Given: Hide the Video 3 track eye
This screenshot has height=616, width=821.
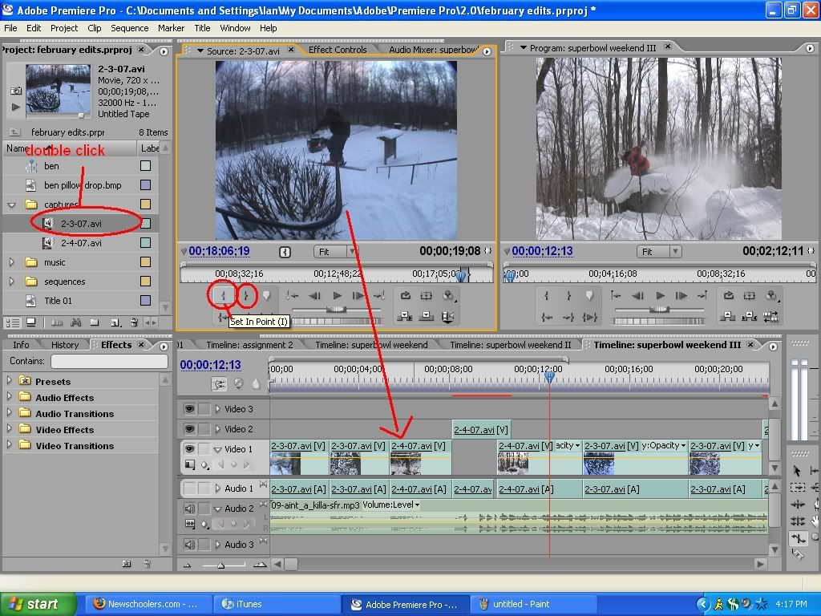Looking at the screenshot, I should [x=190, y=409].
